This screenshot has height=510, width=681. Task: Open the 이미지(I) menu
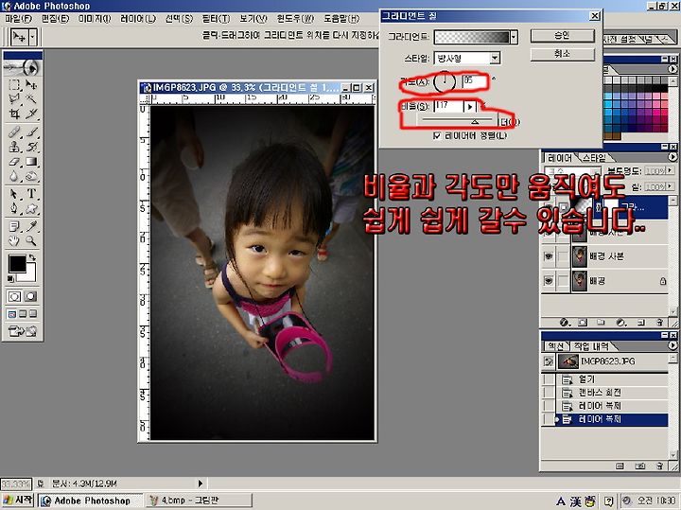(95, 19)
